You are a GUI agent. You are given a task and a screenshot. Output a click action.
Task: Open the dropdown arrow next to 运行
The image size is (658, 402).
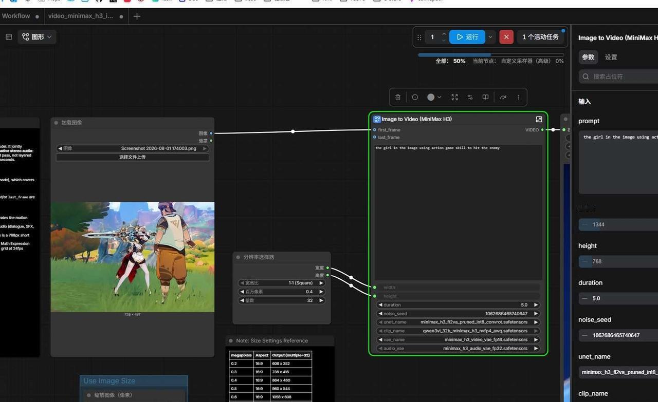[x=490, y=37]
